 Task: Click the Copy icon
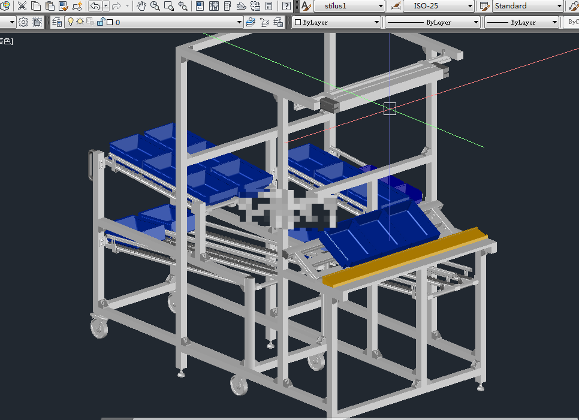[x=36, y=6]
